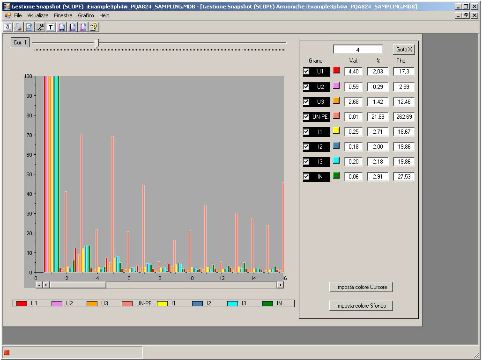Open the Grafico menu

click(x=86, y=15)
